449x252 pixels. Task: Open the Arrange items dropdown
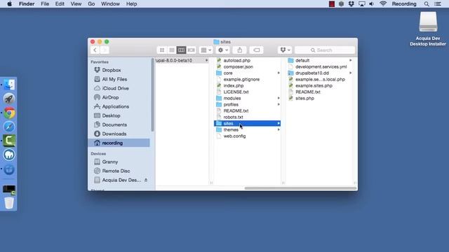(x=206, y=50)
